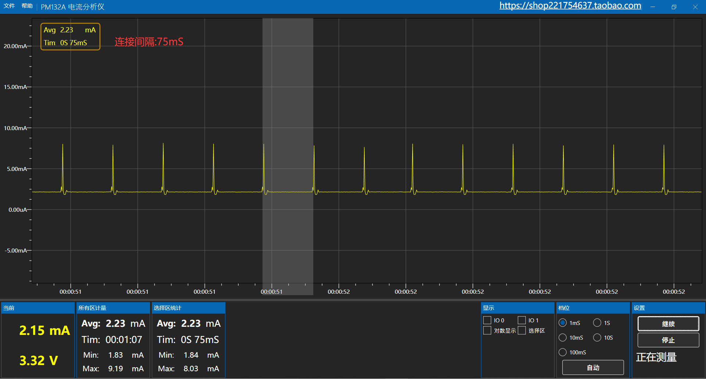Click the 连接间隔:75mS annotation text

149,42
